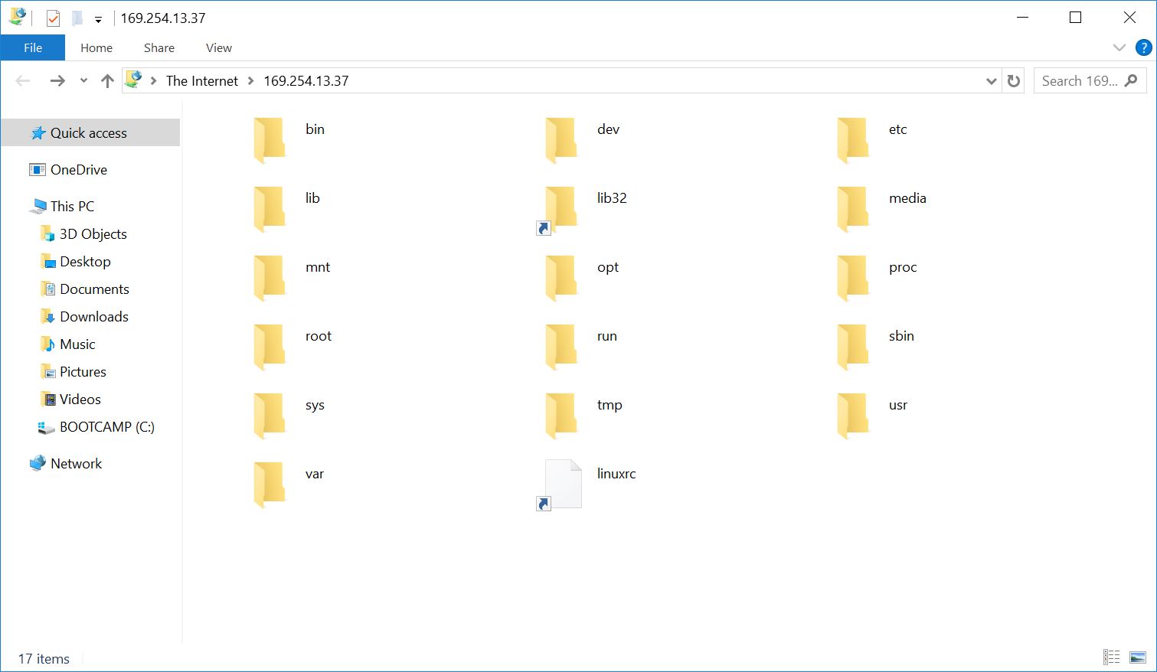Switch to the Home ribbon tab
This screenshot has width=1157, height=672.
(96, 47)
